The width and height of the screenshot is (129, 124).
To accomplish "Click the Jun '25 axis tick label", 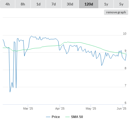I will tap(122, 108).
